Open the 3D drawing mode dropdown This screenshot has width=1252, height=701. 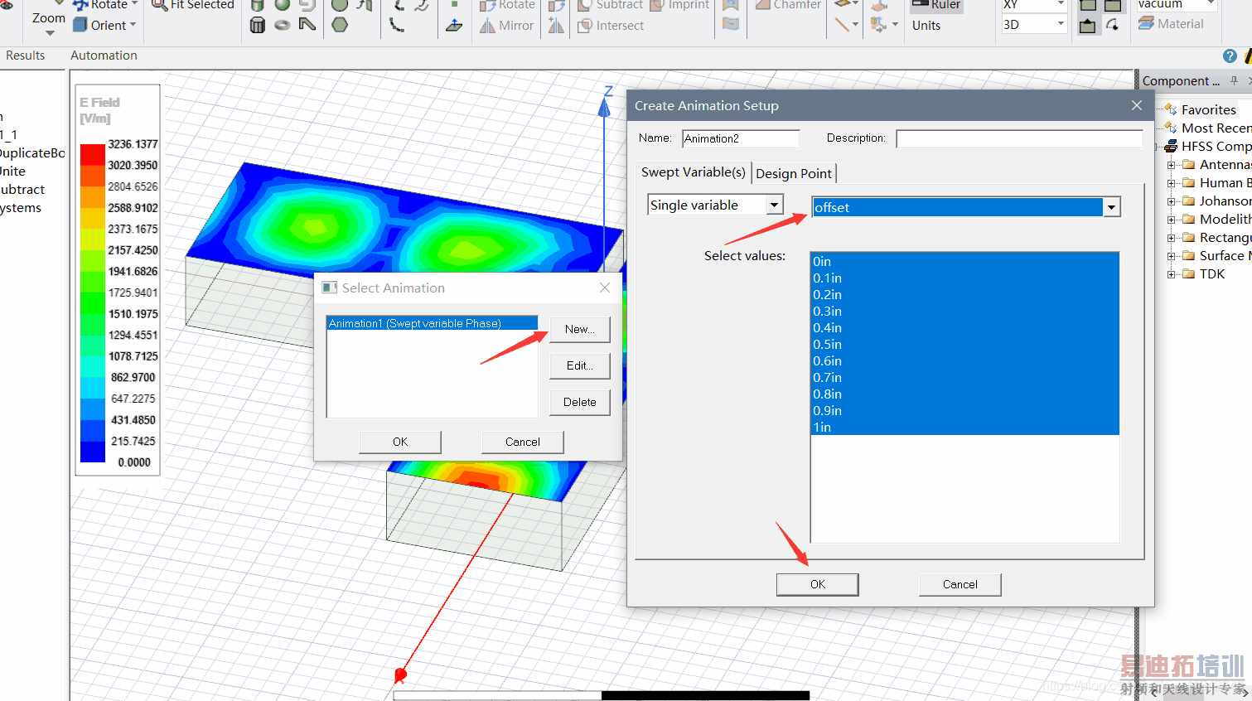1060,24
